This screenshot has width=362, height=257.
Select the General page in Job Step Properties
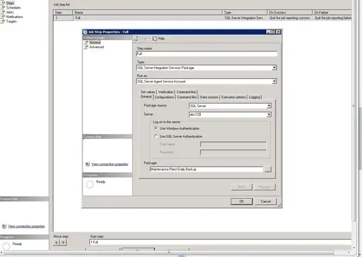tap(95, 42)
